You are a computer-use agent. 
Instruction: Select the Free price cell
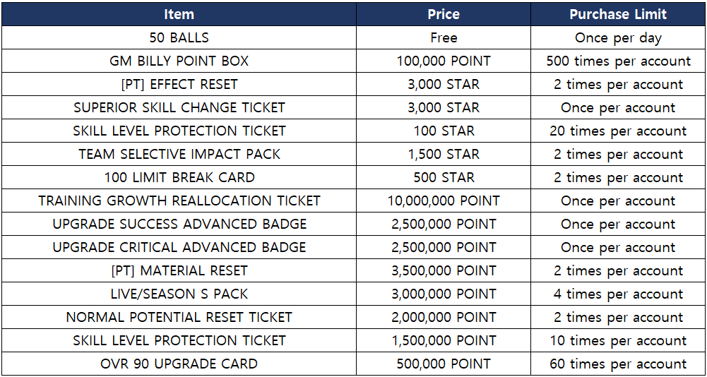(x=444, y=37)
